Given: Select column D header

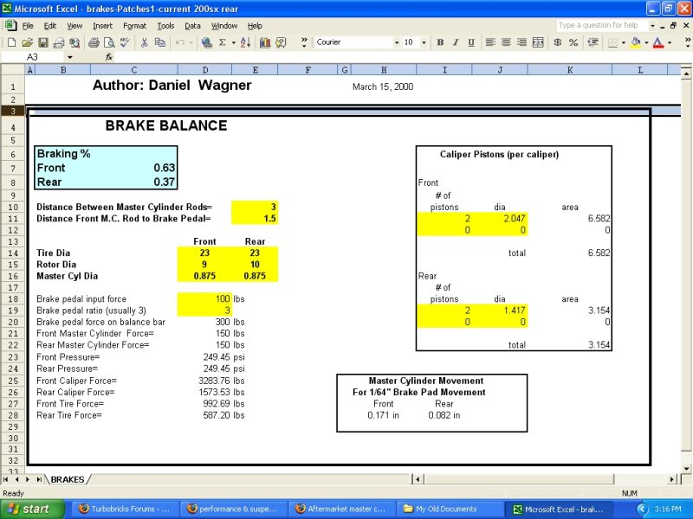Looking at the screenshot, I should tap(205, 70).
